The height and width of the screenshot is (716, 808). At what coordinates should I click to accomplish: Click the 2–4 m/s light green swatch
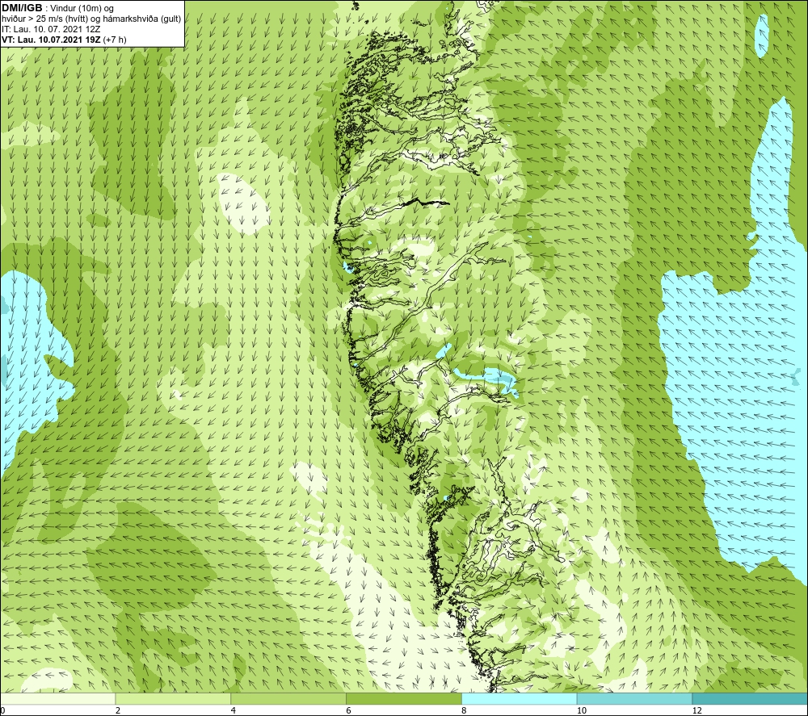[173, 698]
